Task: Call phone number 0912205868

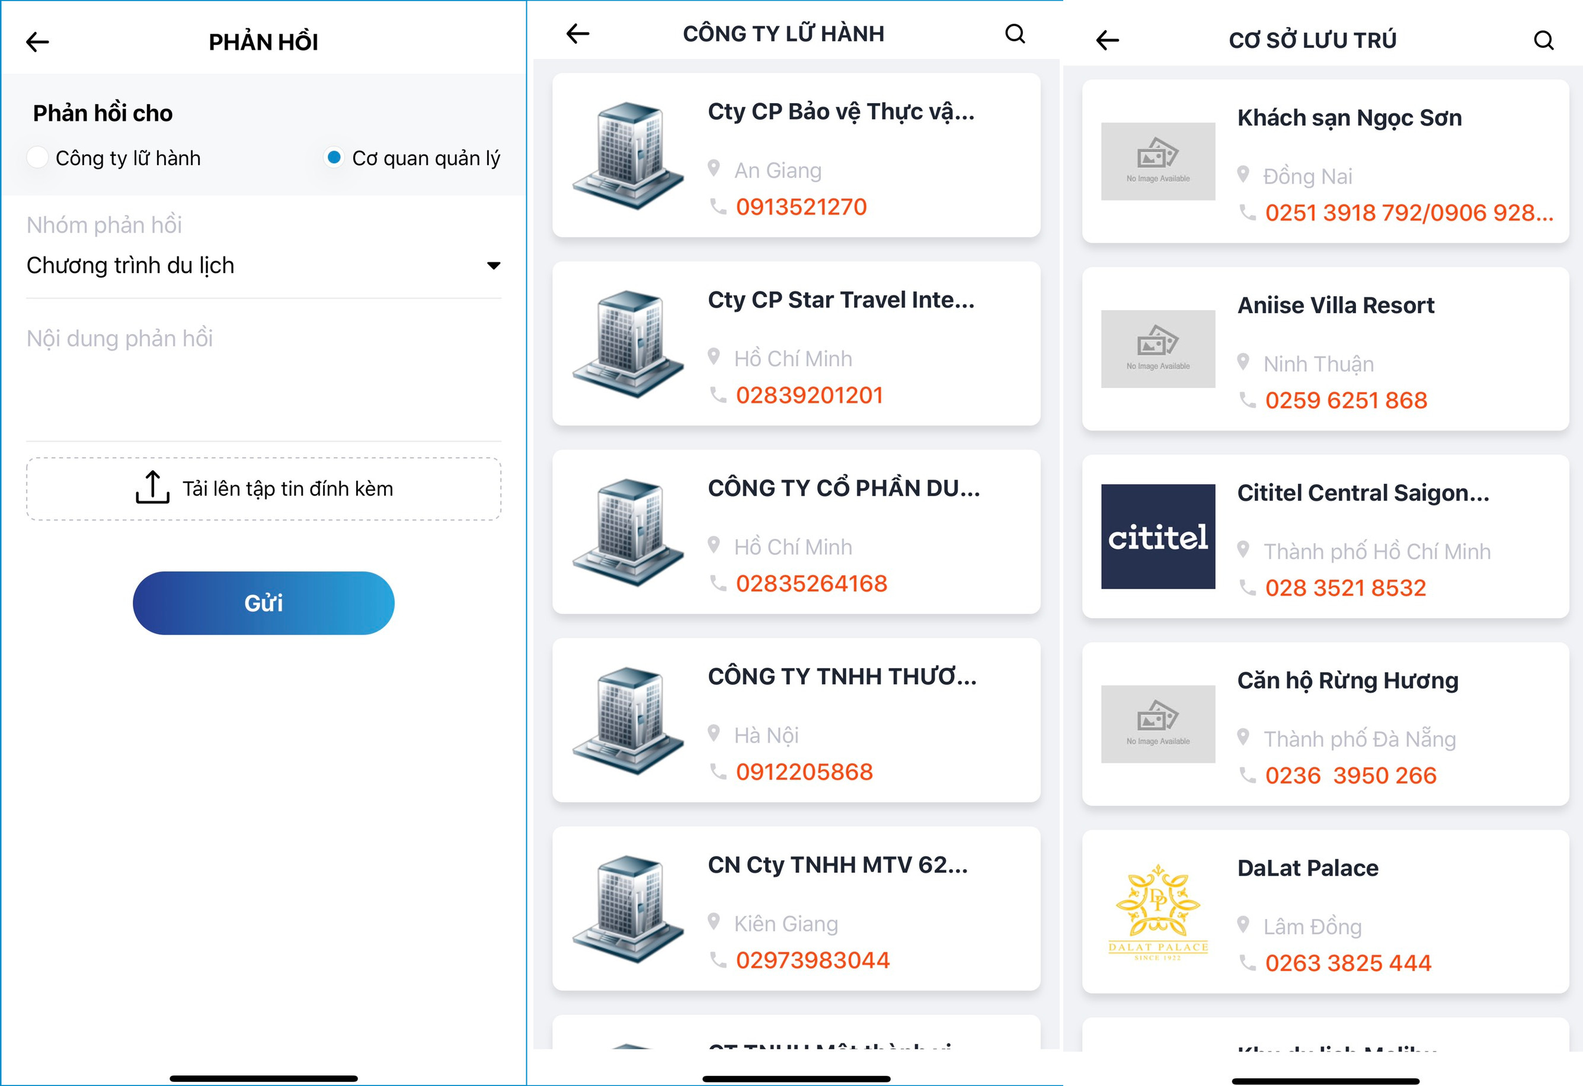Action: click(x=804, y=772)
